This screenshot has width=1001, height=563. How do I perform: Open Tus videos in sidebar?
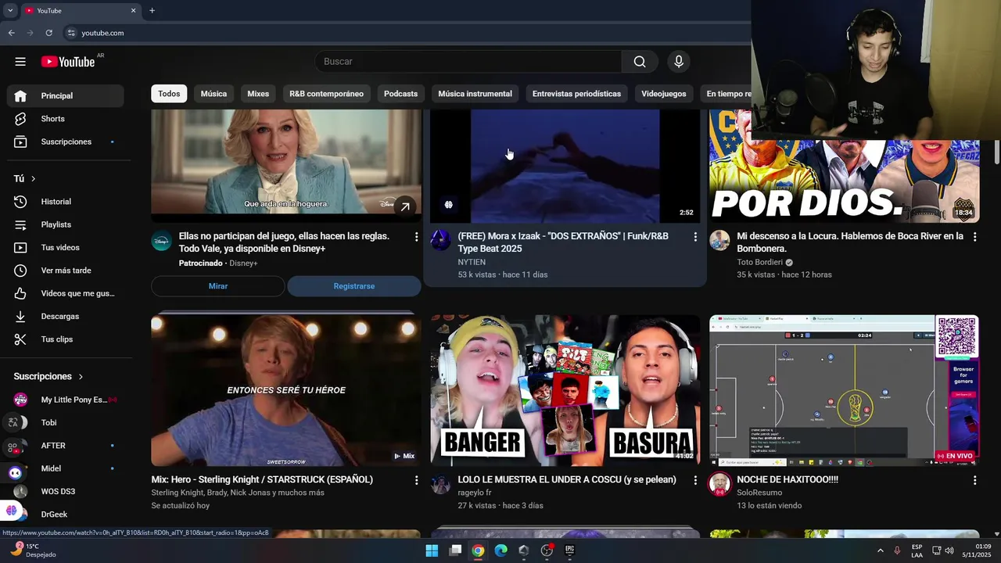[x=66, y=247]
